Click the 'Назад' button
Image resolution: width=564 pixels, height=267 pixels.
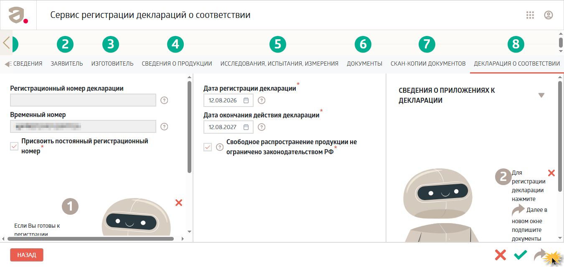pos(27,255)
